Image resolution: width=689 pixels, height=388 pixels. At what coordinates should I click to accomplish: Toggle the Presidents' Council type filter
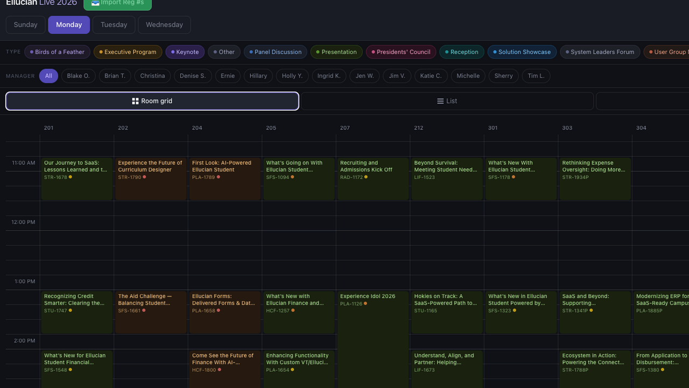pos(401,52)
